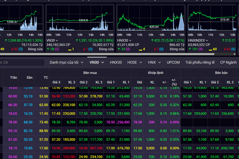Click the TC column header
The image size is (239, 159).
(46, 77)
